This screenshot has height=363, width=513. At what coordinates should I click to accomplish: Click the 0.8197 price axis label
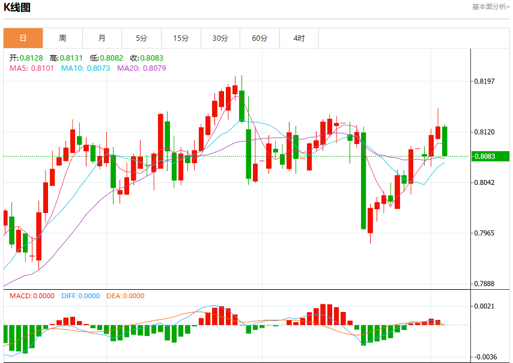484,82
